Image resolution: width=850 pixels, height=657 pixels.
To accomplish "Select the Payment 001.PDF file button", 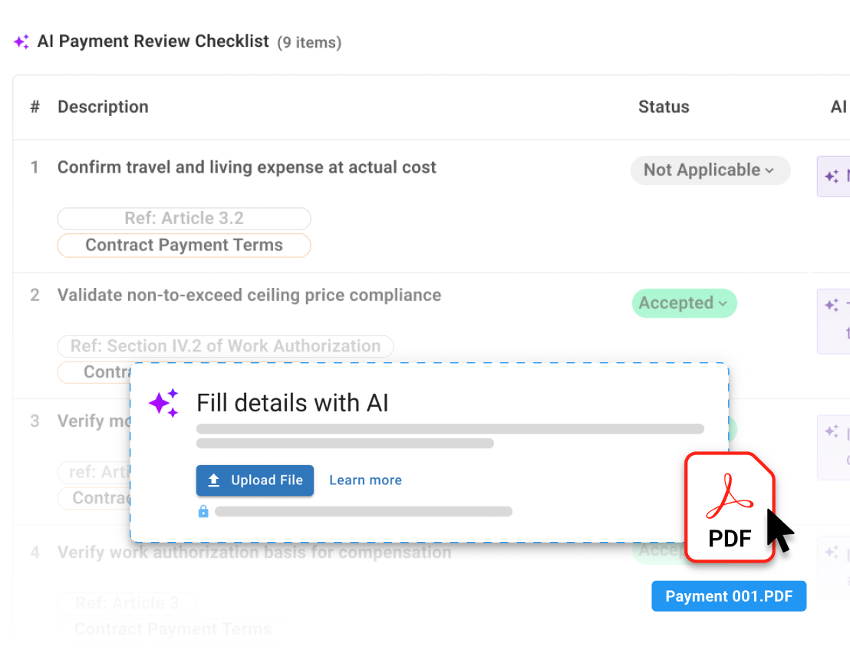I will tap(728, 596).
